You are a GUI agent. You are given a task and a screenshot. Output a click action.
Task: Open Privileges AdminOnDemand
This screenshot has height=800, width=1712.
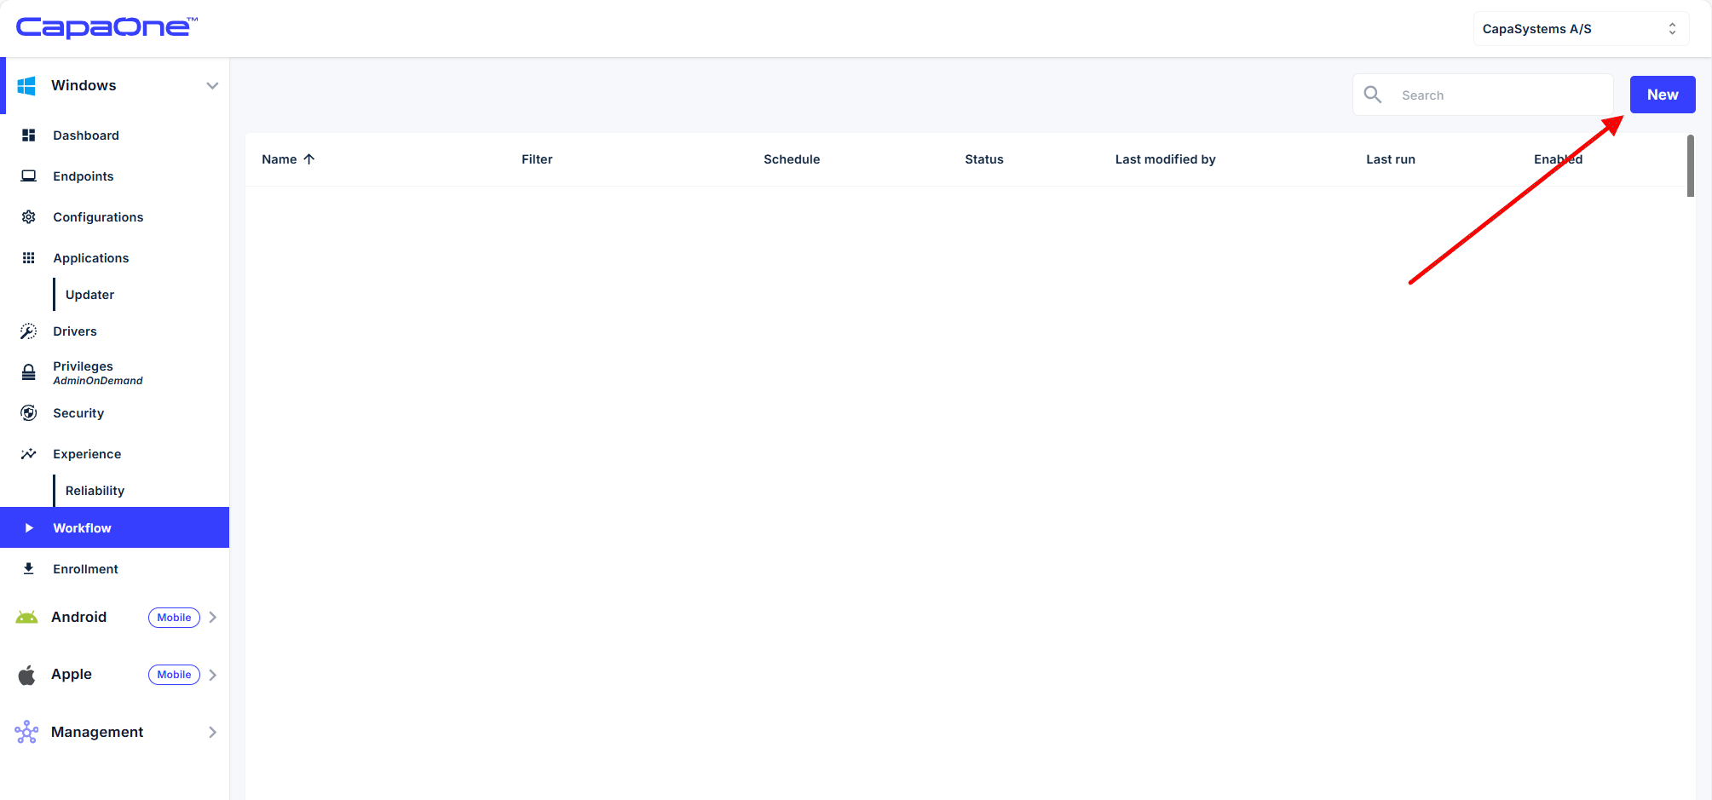click(97, 373)
